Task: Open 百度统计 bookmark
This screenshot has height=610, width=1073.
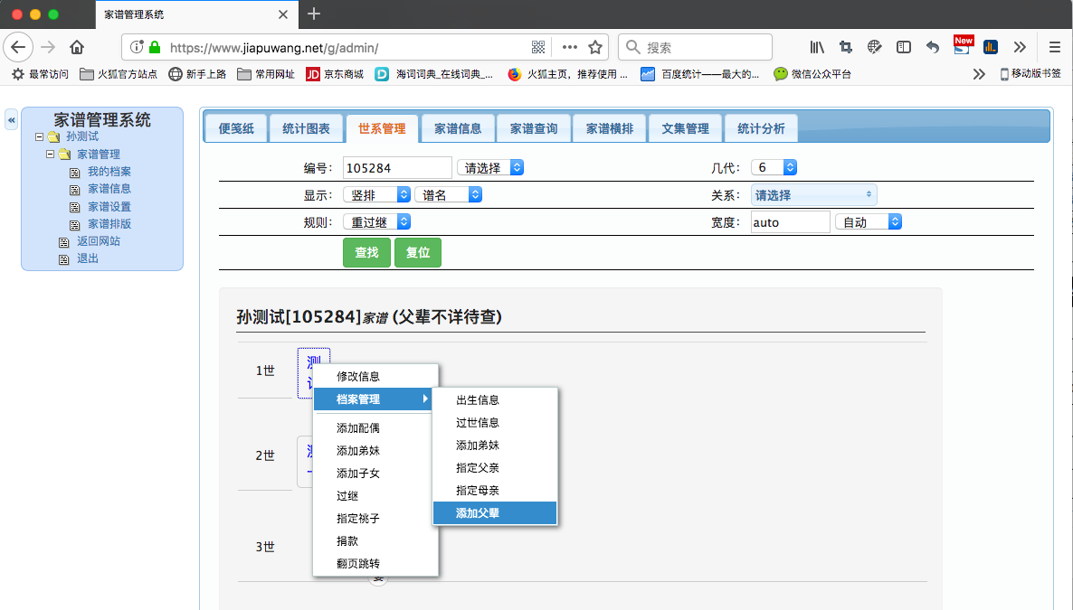Action: click(x=700, y=74)
